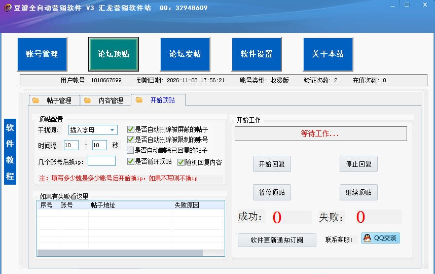Toggle the 是否循环顶贴 checkbox
435x274 pixels.
coord(130,161)
